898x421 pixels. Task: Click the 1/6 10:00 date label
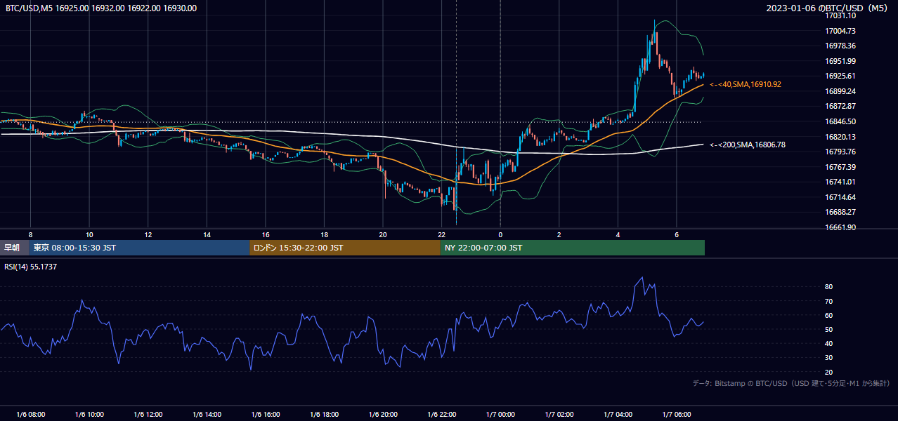point(89,415)
